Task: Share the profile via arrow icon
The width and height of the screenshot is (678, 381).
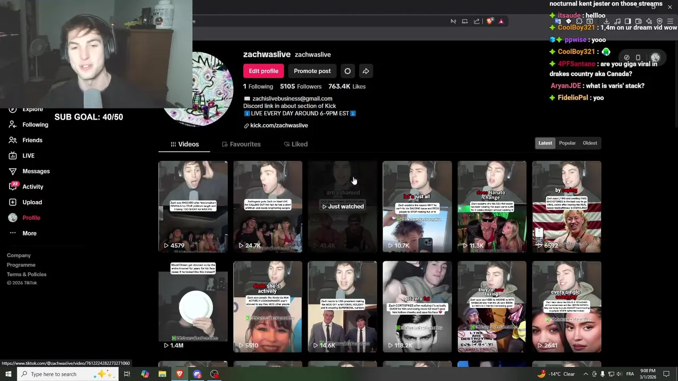Action: tap(365, 71)
